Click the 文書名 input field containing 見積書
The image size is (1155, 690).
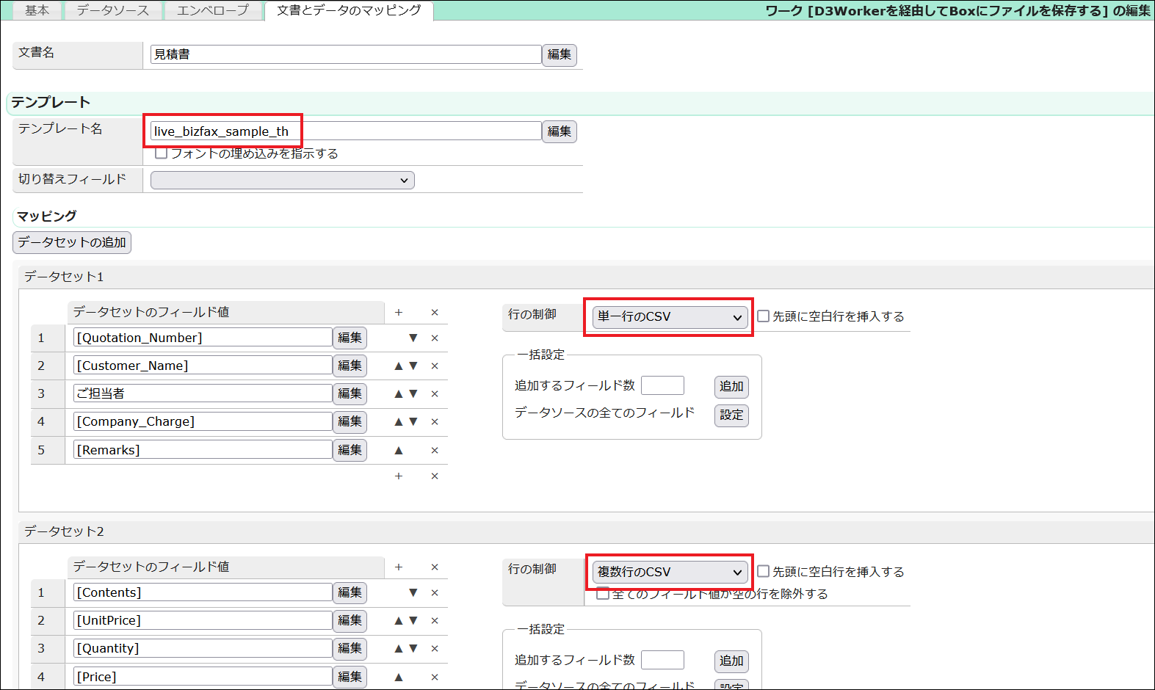coord(345,54)
